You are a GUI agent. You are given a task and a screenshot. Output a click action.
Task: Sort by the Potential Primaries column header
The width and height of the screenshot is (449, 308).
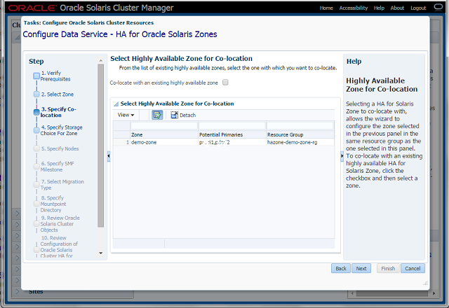click(232, 134)
